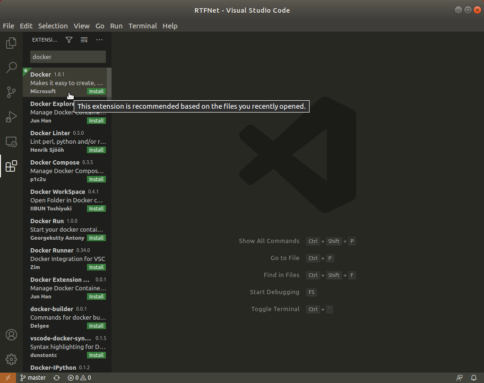The width and height of the screenshot is (484, 383).
Task: Open Views and More Actions ellipsis
Action: coord(99,40)
